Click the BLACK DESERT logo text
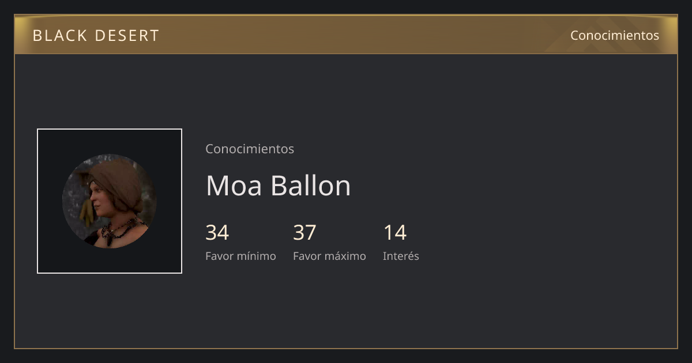This screenshot has width=692, height=363. [96, 36]
